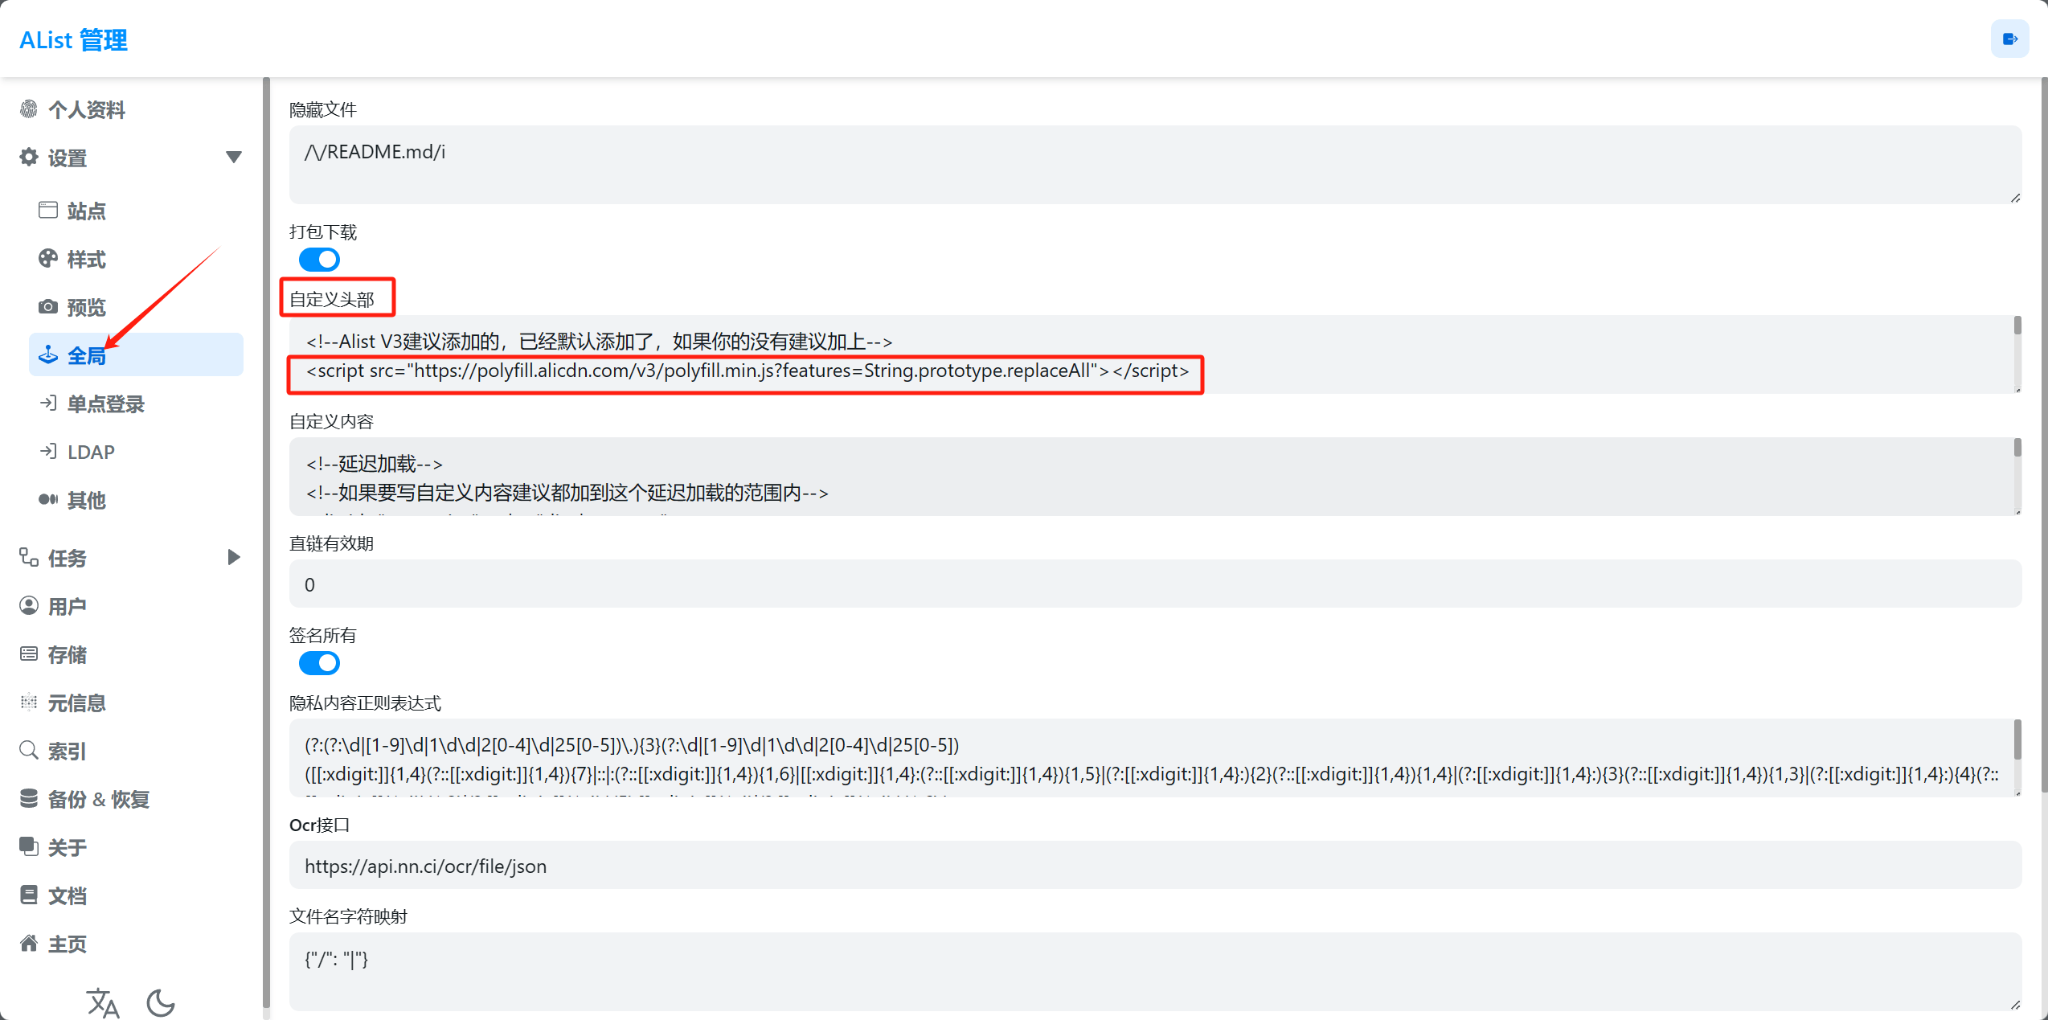The height and width of the screenshot is (1020, 2048).
Task: Toggle dark mode with the moon icon
Action: pyautogui.click(x=161, y=1002)
